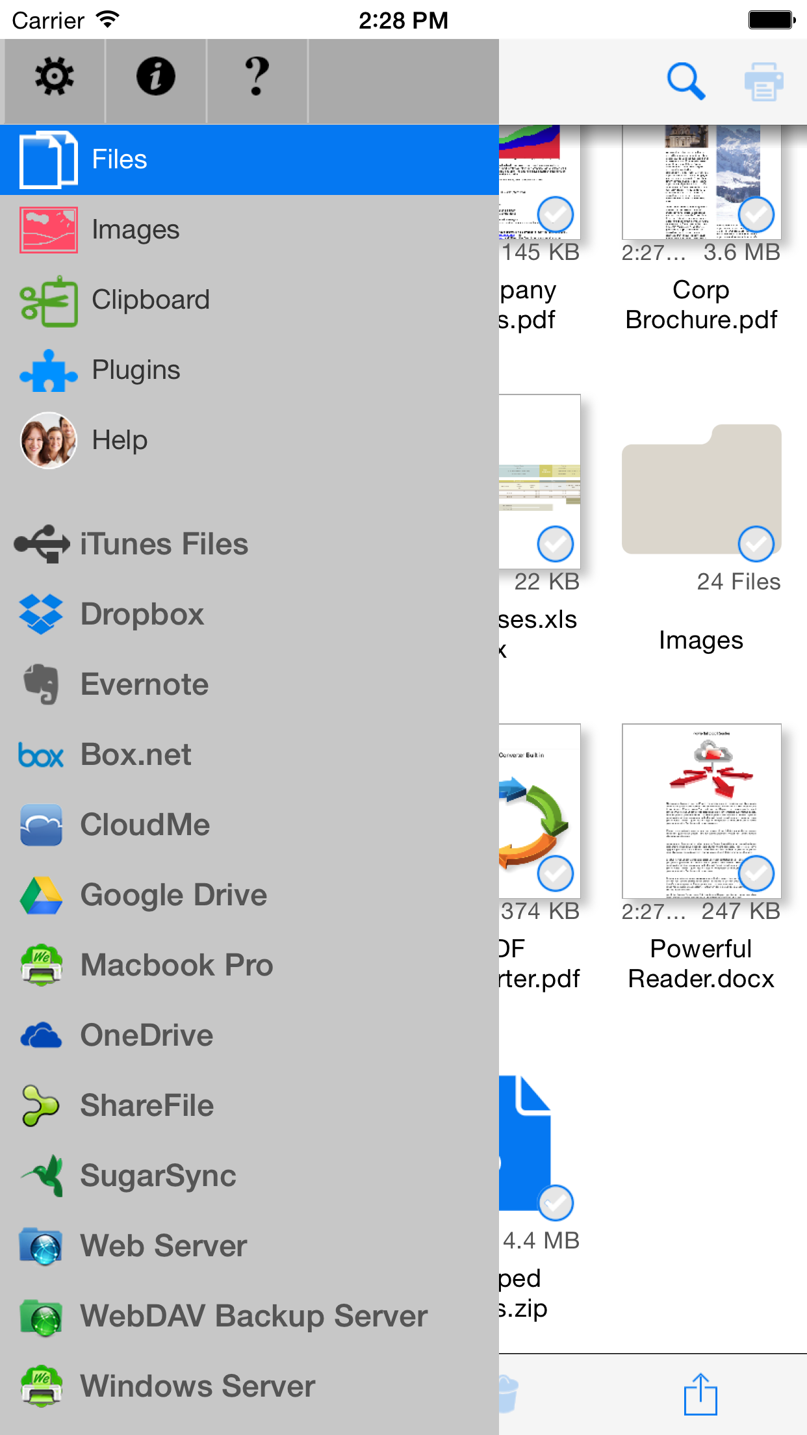Click the WebDAV Backup Server label

tap(254, 1316)
